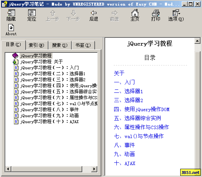Viewport: 202px width, 177px height.
Task: Select tree item jQuery学习教程 关于
Action: click(x=41, y=62)
